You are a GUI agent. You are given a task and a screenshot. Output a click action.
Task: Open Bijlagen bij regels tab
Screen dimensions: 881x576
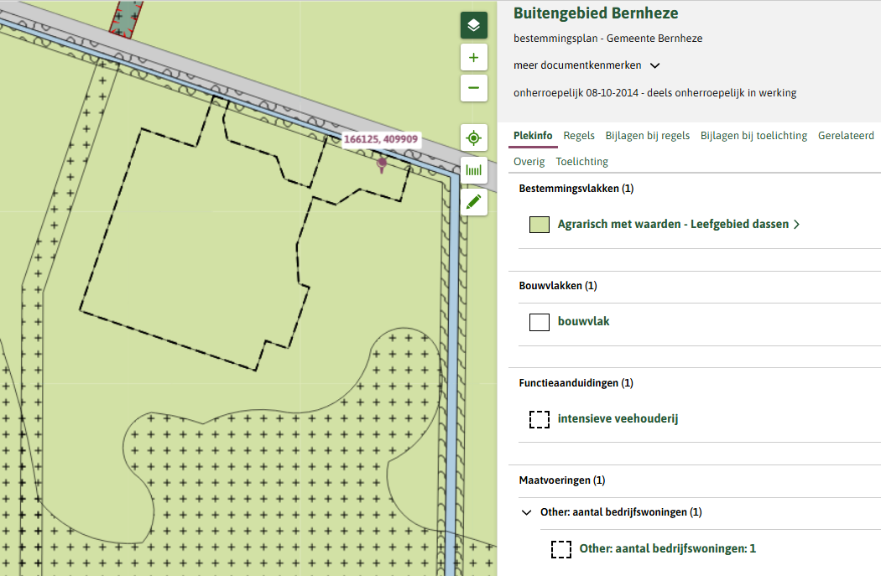(x=647, y=135)
